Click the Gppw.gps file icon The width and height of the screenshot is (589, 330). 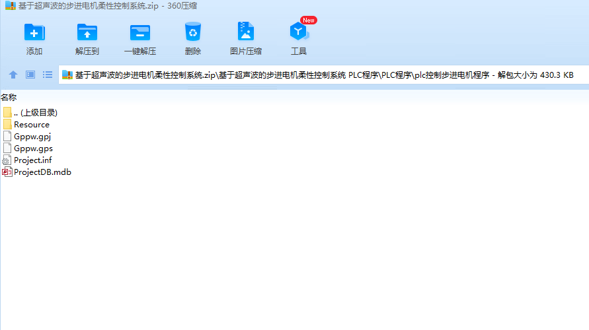click(7, 148)
